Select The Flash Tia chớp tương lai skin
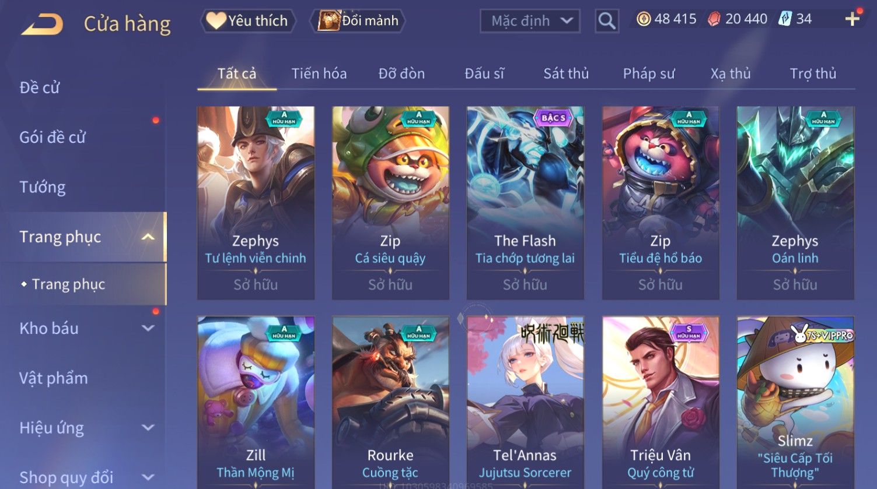The width and height of the screenshot is (877, 489). click(x=525, y=203)
